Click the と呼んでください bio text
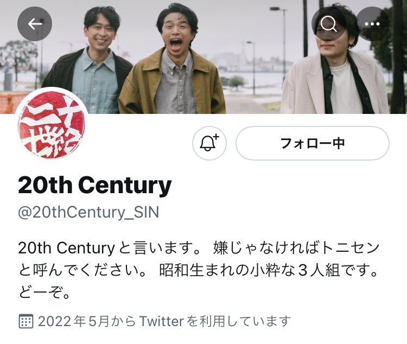 pos(78,270)
